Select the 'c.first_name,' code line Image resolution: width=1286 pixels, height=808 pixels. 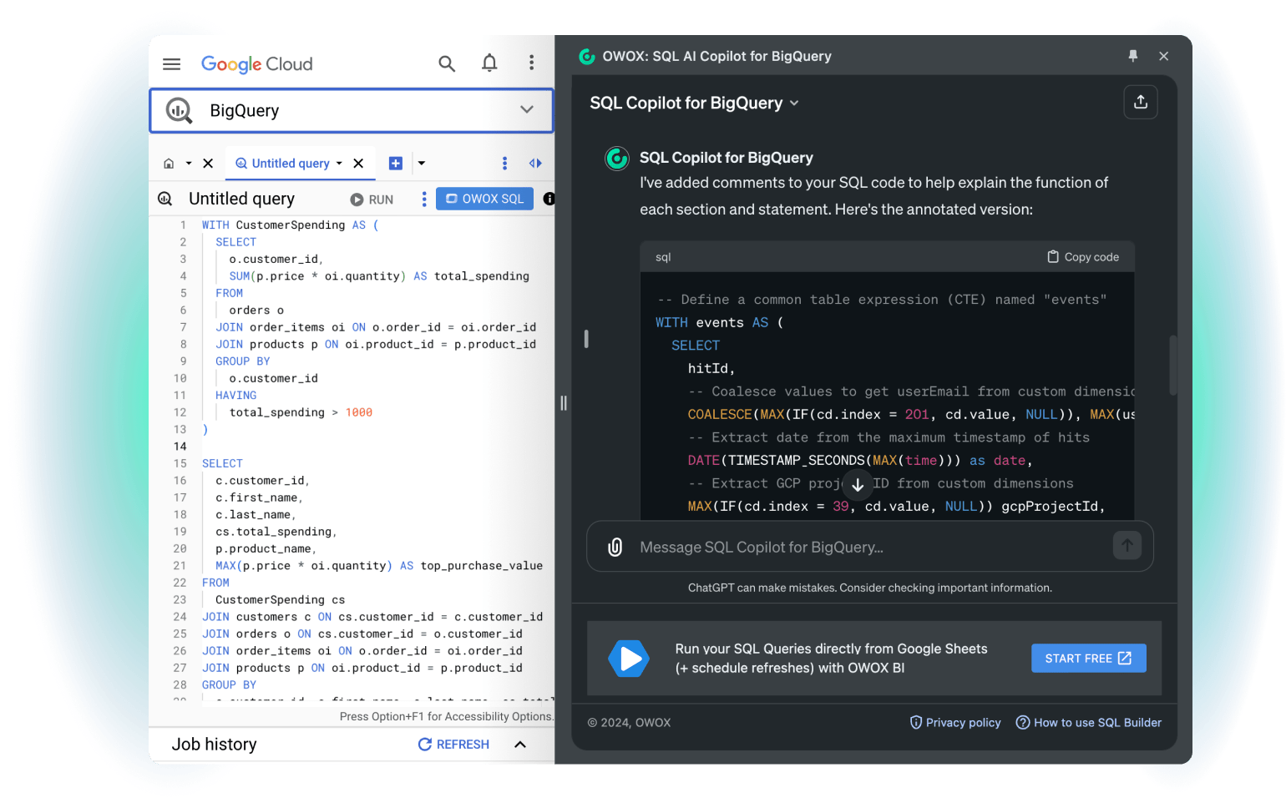point(259,498)
